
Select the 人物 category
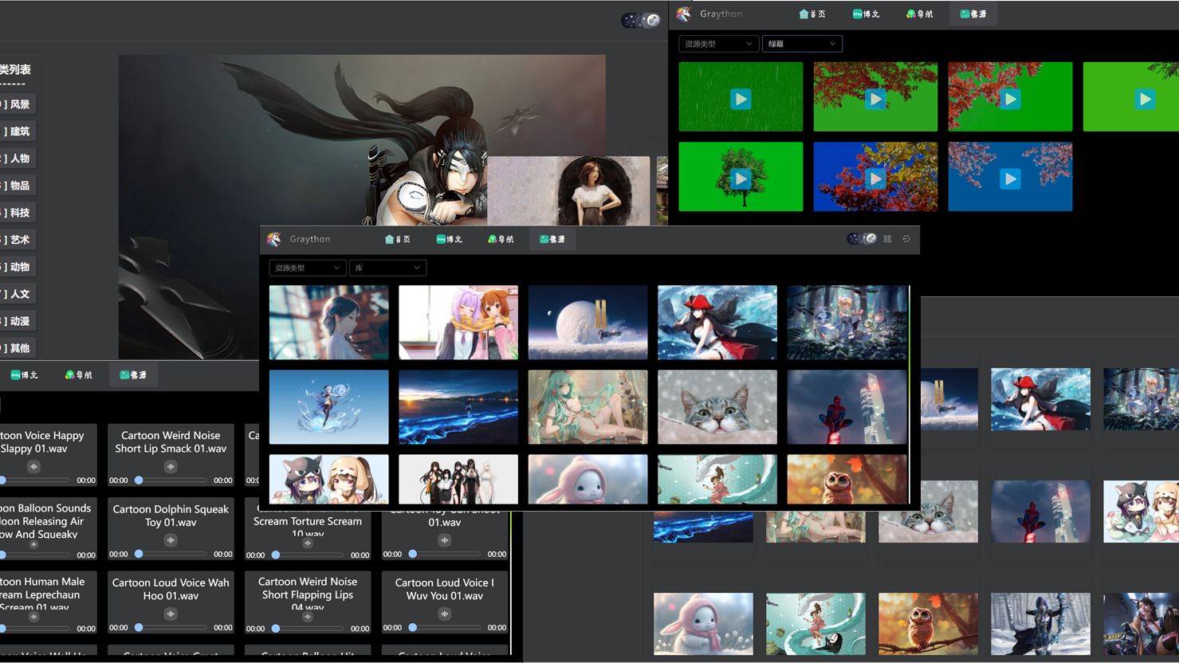pyautogui.click(x=18, y=159)
